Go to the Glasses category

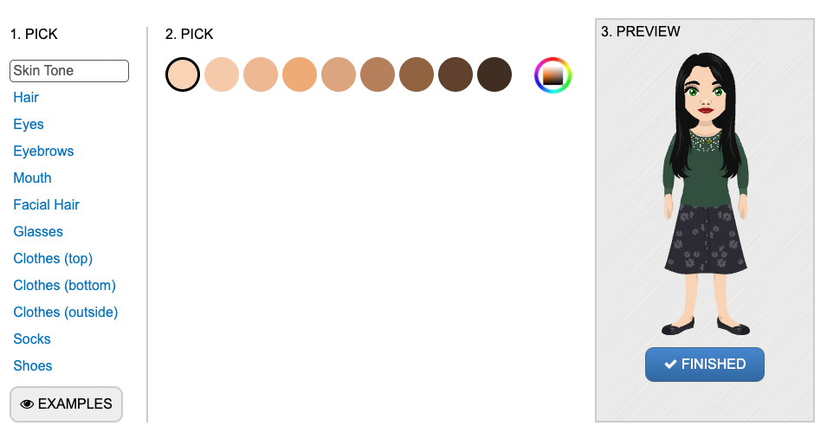[38, 232]
